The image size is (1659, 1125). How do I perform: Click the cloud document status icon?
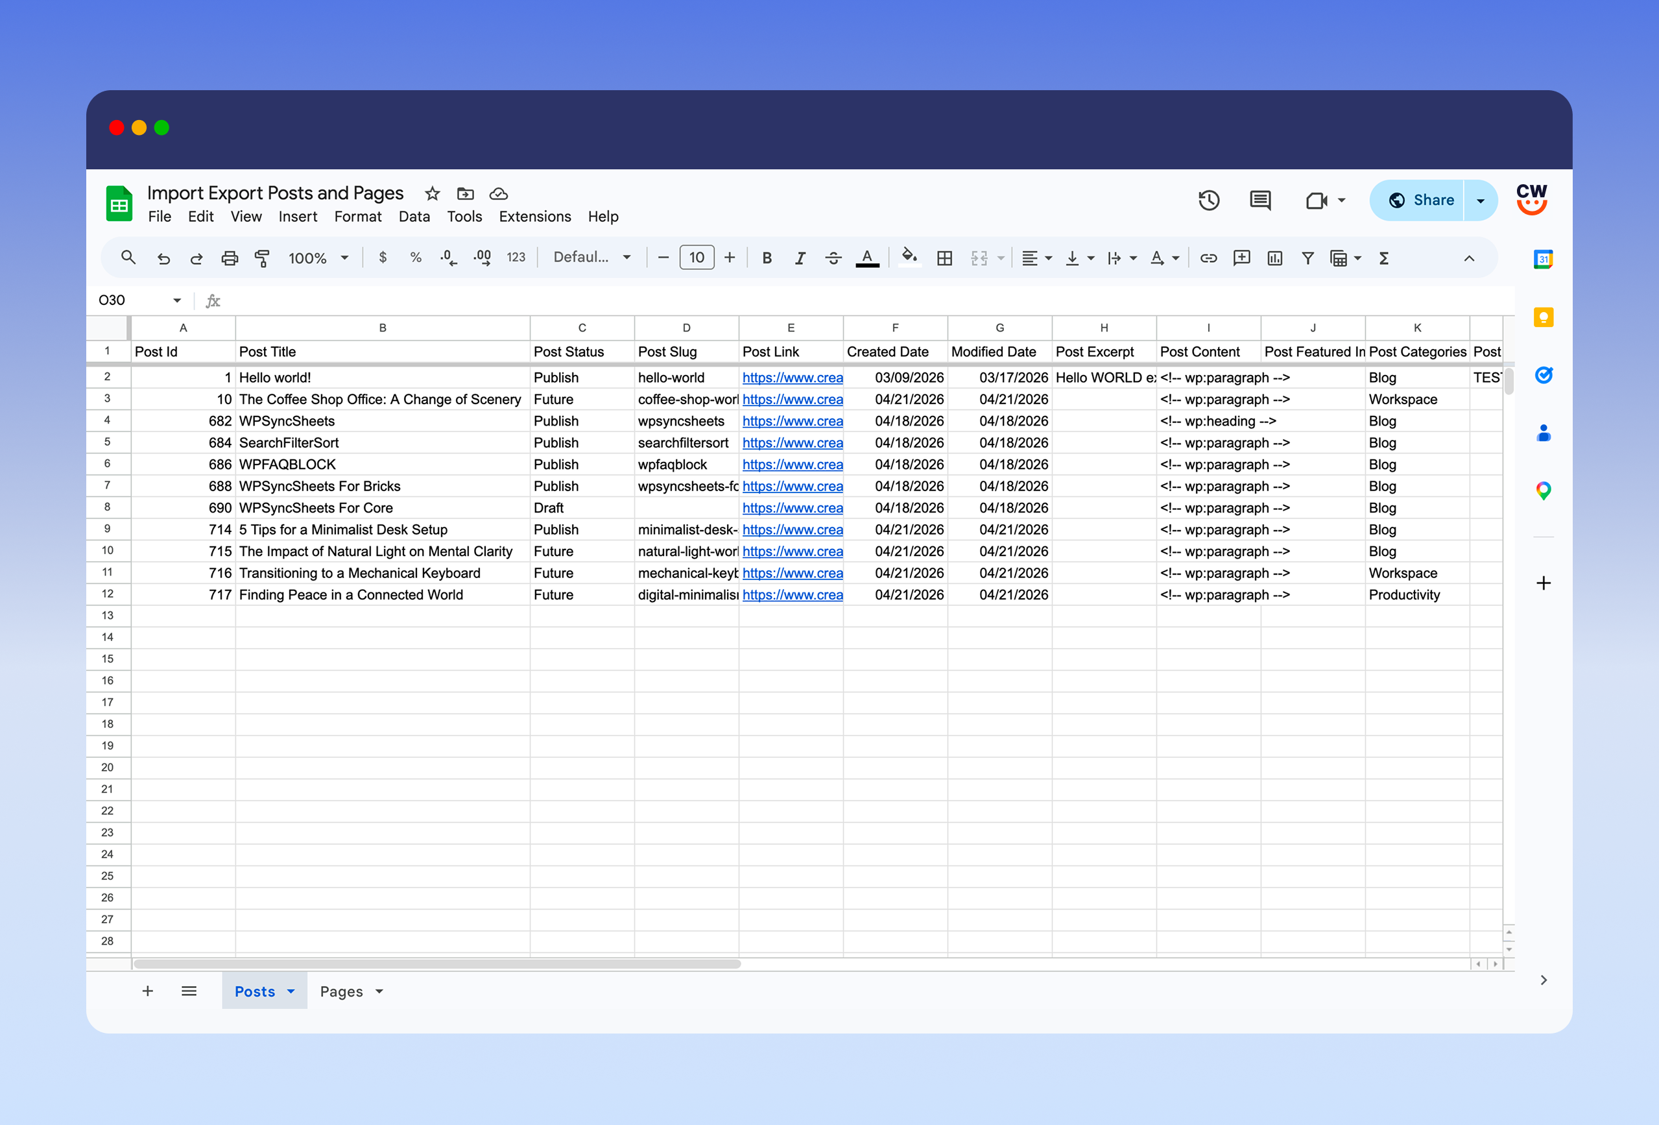click(x=498, y=193)
